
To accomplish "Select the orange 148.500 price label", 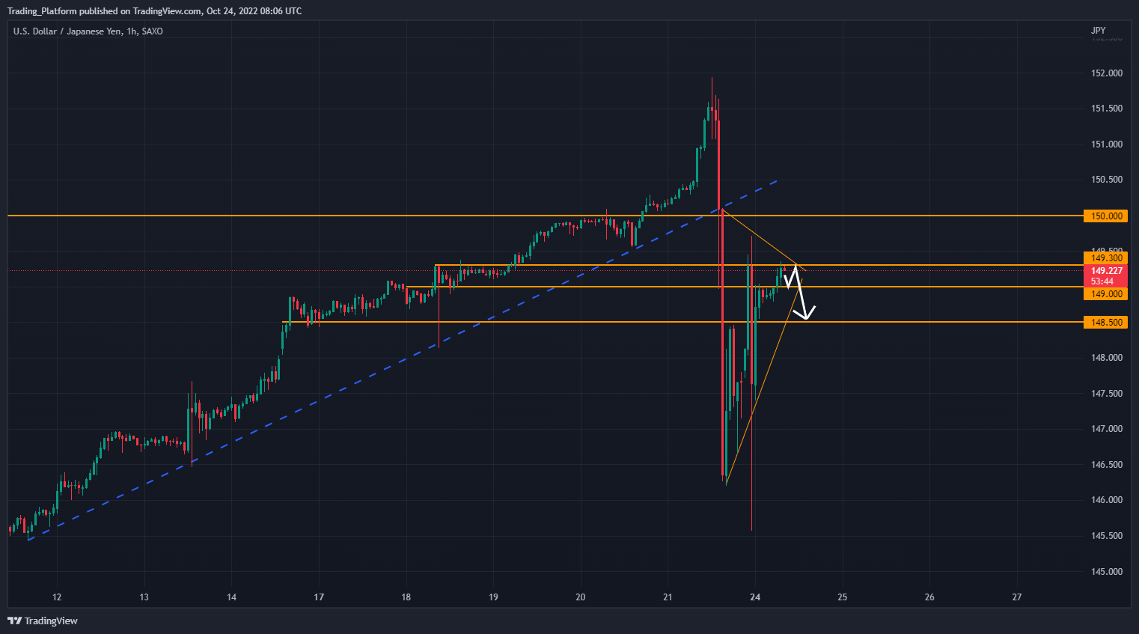I will pos(1105,323).
